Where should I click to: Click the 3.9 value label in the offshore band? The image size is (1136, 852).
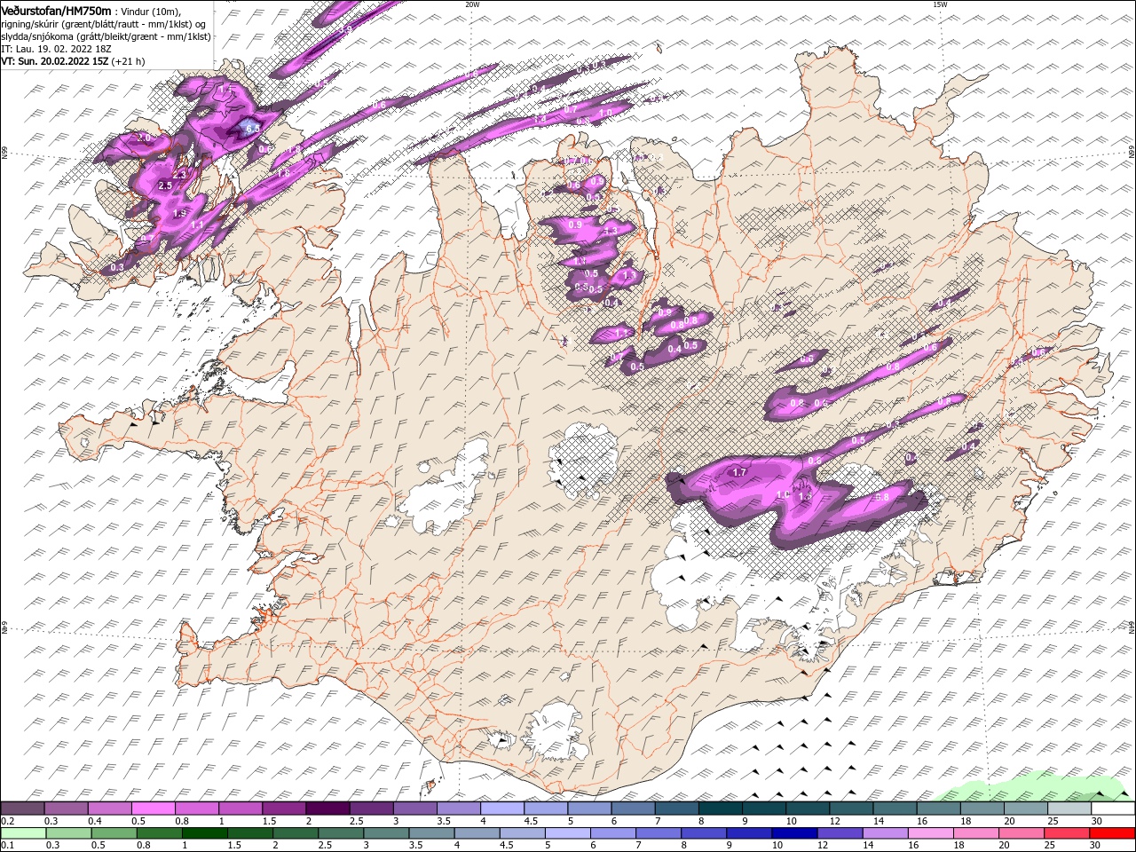(346, 29)
